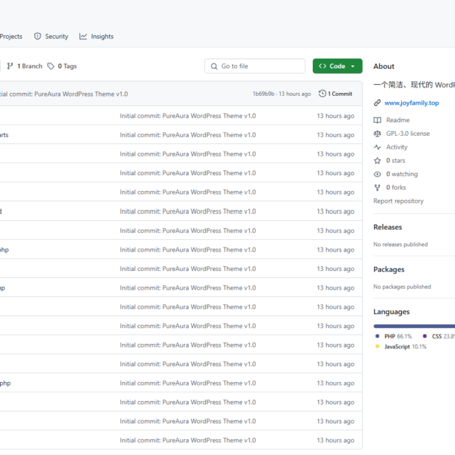This screenshot has height=455, width=455.
Task: Click the star icon next to 0 stars
Action: tap(377, 161)
